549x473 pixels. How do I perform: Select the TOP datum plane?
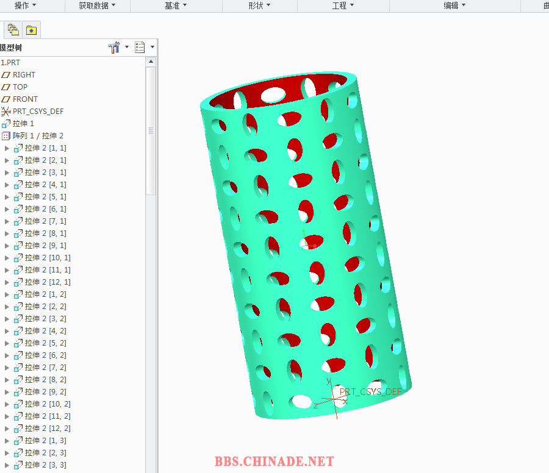click(20, 87)
